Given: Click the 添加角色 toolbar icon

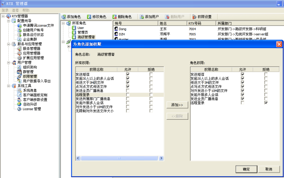Looking at the screenshot, I should click(x=63, y=17).
